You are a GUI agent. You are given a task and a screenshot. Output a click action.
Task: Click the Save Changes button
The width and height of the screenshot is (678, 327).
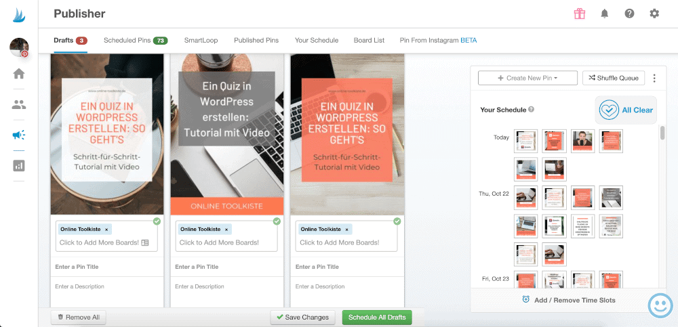coord(302,317)
